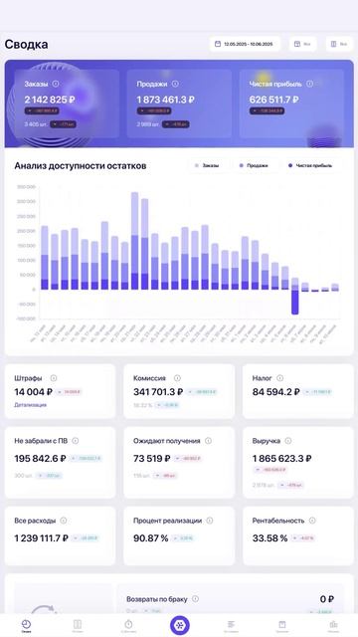Open the box-icon filter dropdown next to the date range
358x637 pixels.
coord(302,44)
